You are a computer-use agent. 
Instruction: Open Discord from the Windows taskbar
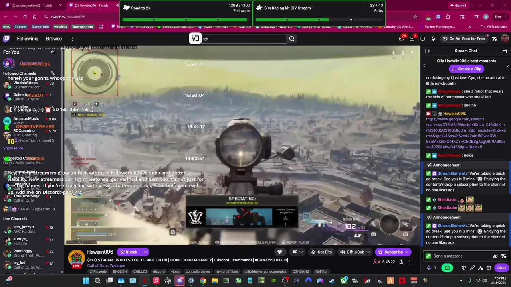click(x=180, y=281)
